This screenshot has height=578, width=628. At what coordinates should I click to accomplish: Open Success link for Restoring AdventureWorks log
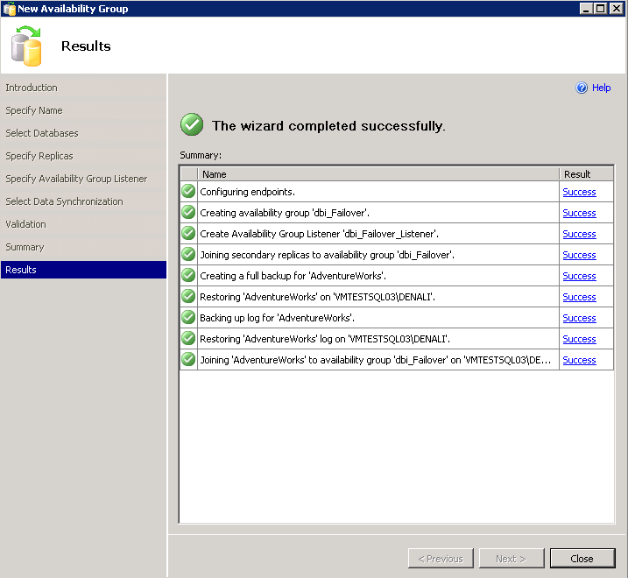(579, 339)
